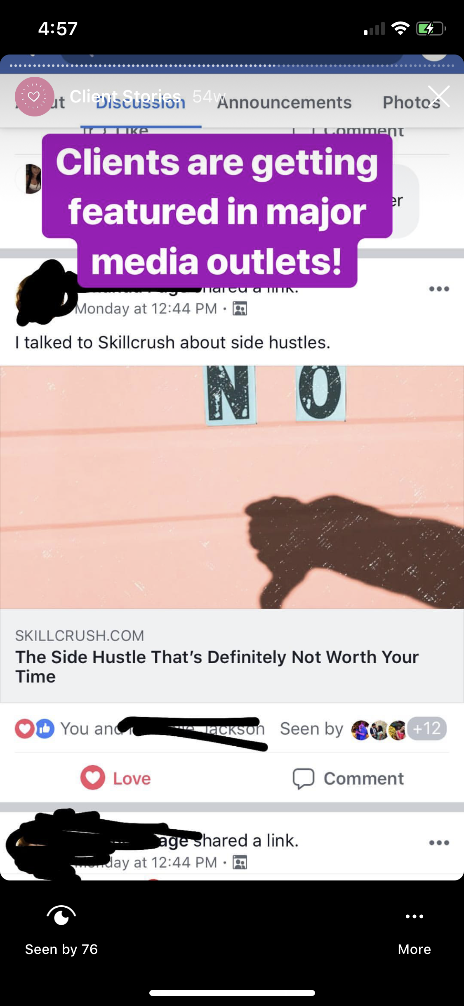Click the Comment button under the post
The height and width of the screenshot is (1006, 464).
pos(348,778)
